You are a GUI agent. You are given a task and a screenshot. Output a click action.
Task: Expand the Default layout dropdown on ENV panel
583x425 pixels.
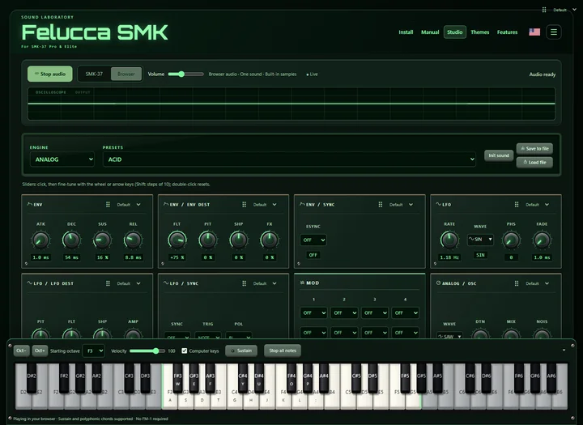pyautogui.click(x=129, y=205)
